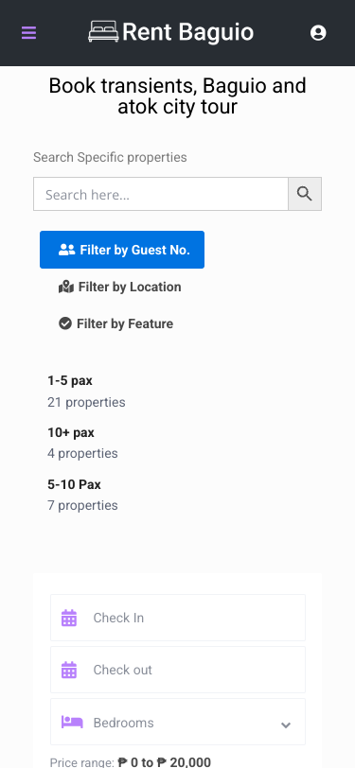
Task: Click the checkmark icon on Filter by Feature
Action: click(65, 323)
